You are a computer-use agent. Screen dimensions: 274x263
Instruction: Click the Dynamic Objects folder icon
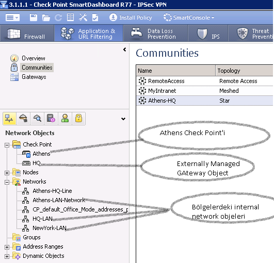[17, 256]
